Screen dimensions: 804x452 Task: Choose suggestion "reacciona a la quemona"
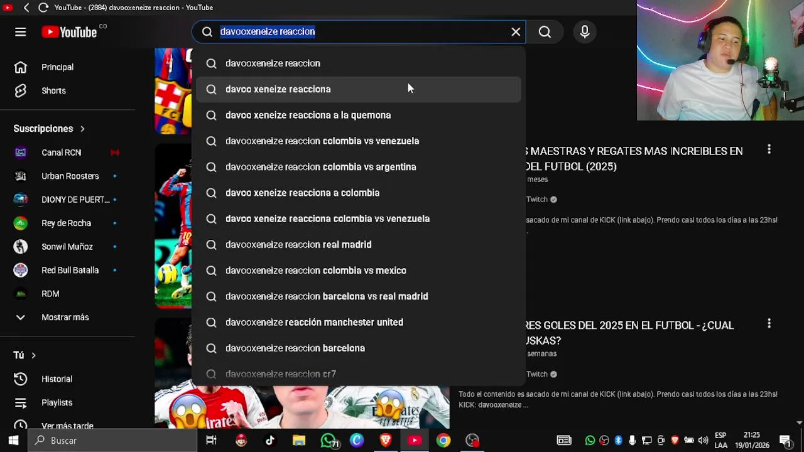click(x=359, y=115)
